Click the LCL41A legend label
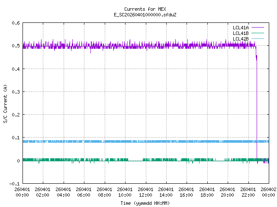Viewport: 277px width, 207px height. tap(241, 28)
